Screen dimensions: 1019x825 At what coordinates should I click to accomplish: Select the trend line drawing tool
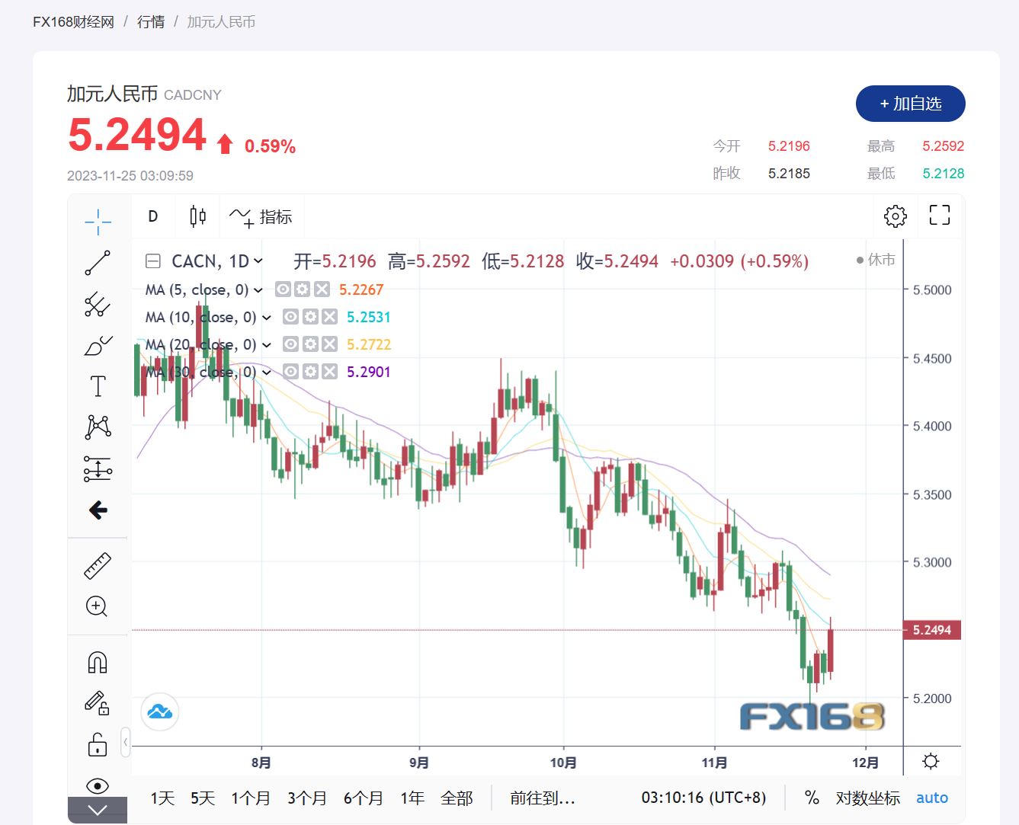98,263
